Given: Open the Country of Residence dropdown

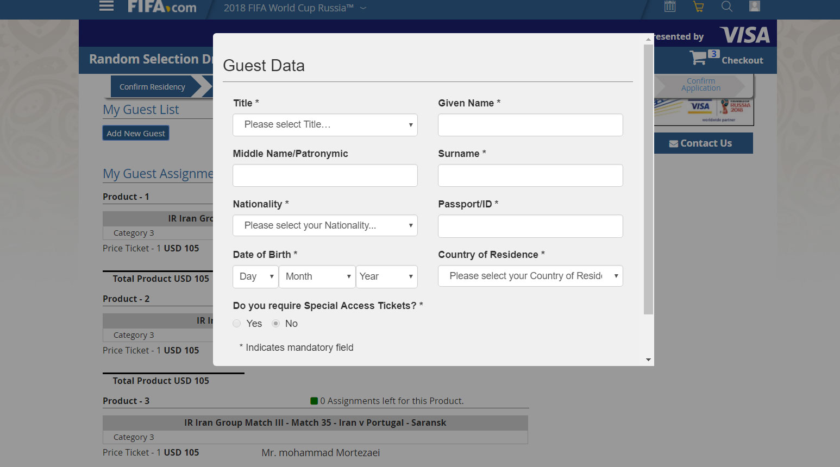Looking at the screenshot, I should [x=530, y=276].
